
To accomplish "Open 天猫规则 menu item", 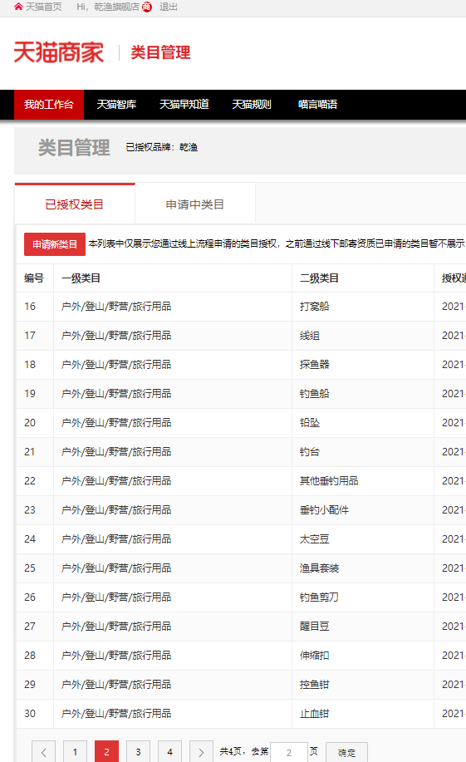I will [252, 105].
